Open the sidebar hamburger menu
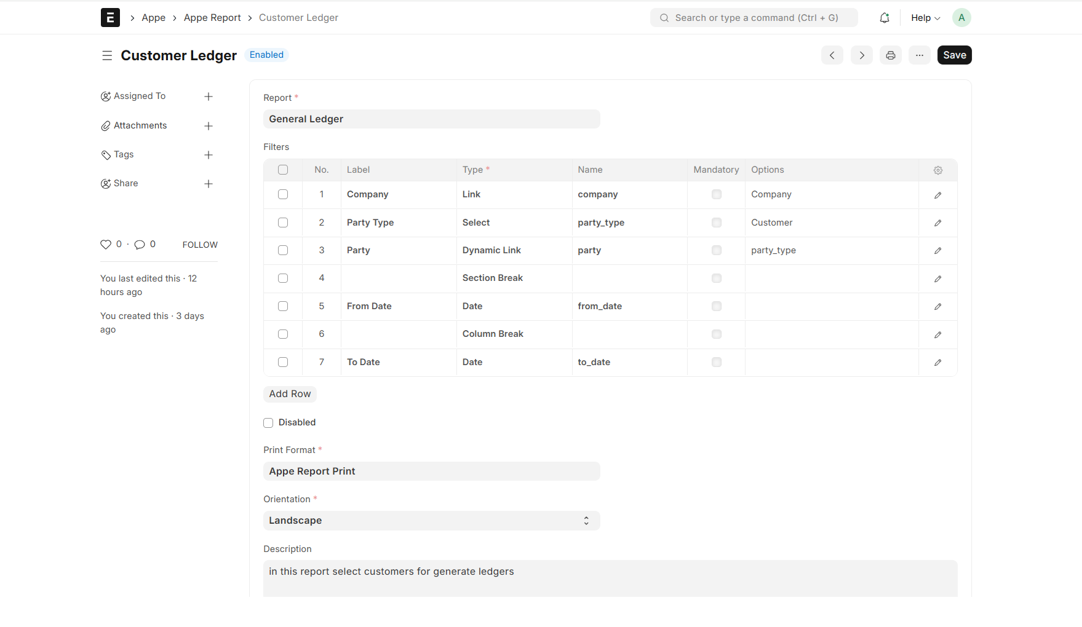Screen dimensions: 1082x627 tap(107, 55)
